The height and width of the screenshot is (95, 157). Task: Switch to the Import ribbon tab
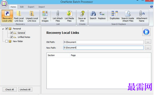tap(42, 7)
